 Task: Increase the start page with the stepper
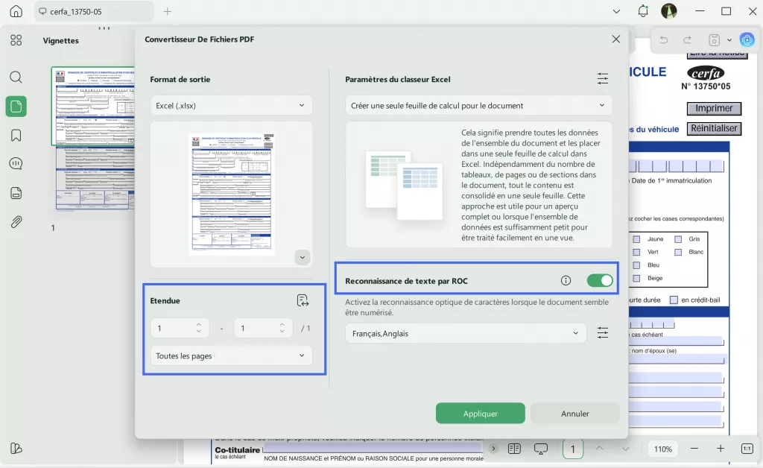(199, 324)
